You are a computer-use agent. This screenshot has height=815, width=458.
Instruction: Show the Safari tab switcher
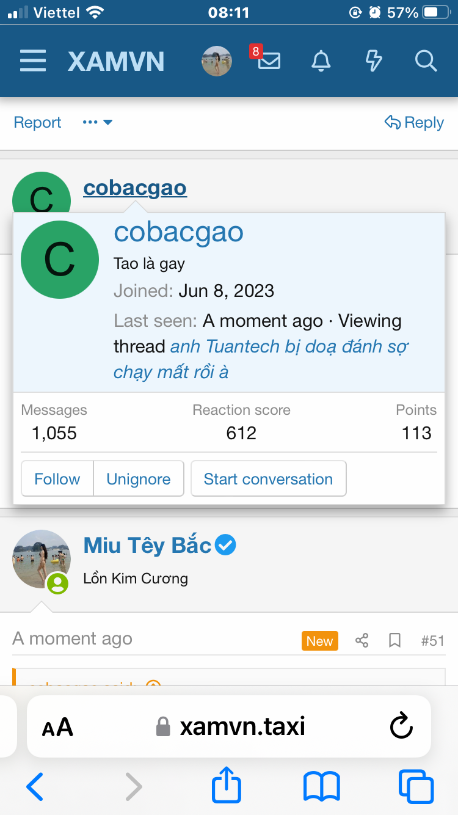(x=416, y=786)
